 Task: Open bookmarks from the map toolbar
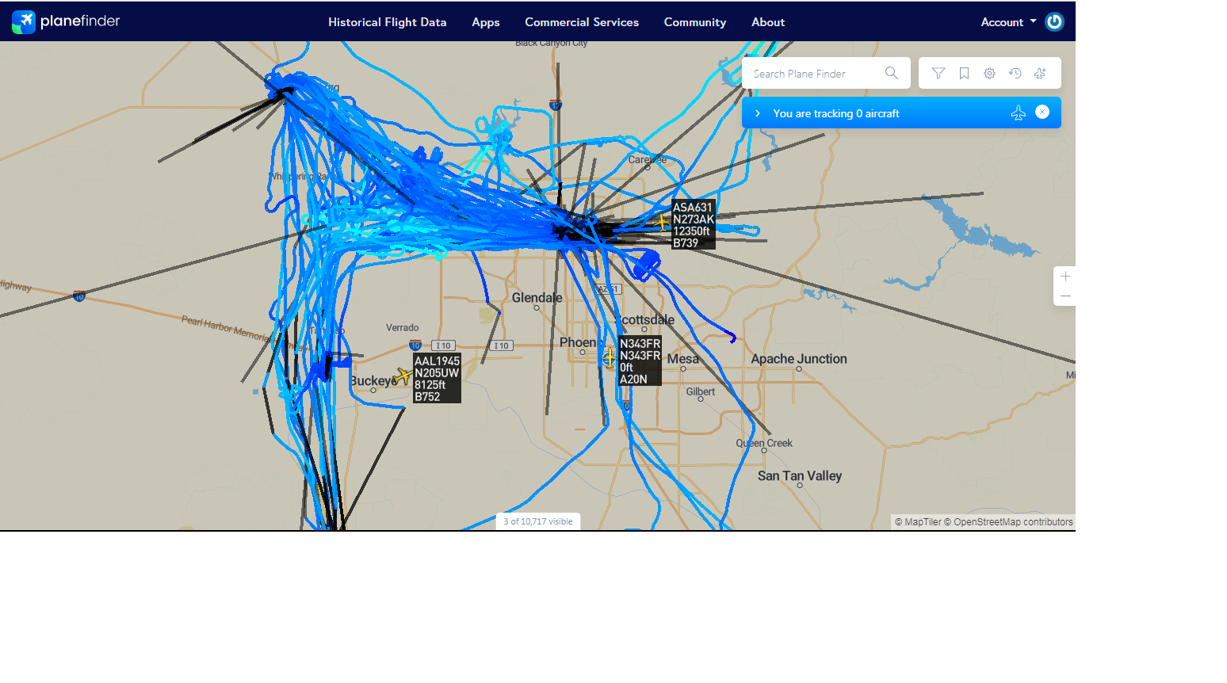click(x=964, y=74)
